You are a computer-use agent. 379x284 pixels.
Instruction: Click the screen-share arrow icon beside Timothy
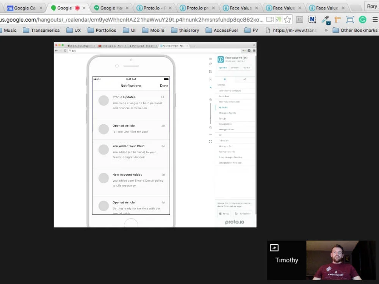[274, 247]
